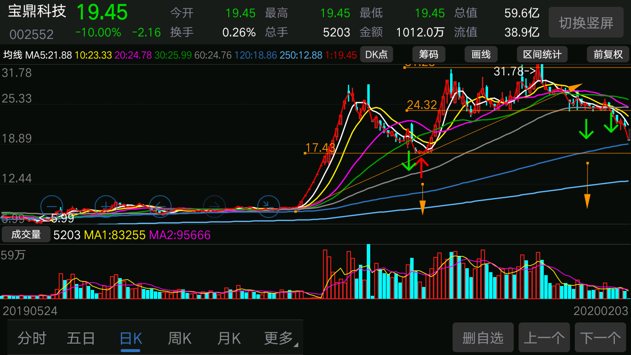Tap the yellow 10:23.33 average value
Image resolution: width=631 pixels, height=355 pixels.
coord(94,55)
